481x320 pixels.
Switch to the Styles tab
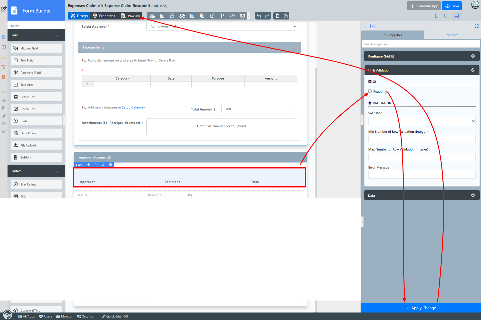click(453, 35)
